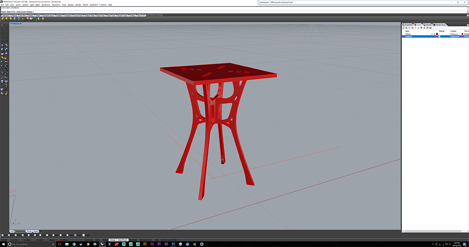This screenshot has height=247, width=469.
Task: Change the outlines layer red color swatch
Action: point(437,37)
